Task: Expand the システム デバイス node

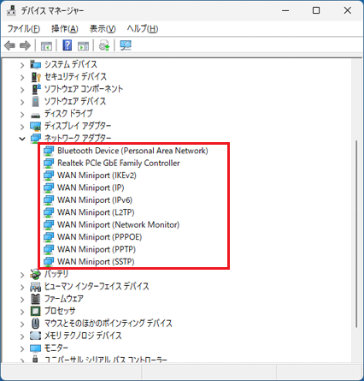Action: click(22, 65)
